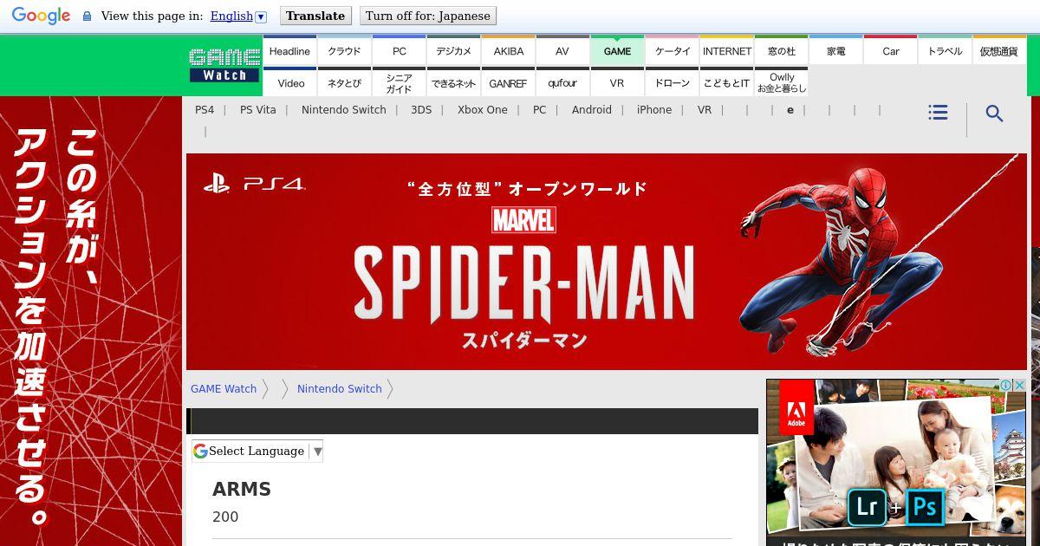This screenshot has width=1040, height=546.
Task: Open the できるネット tab
Action: (x=453, y=83)
